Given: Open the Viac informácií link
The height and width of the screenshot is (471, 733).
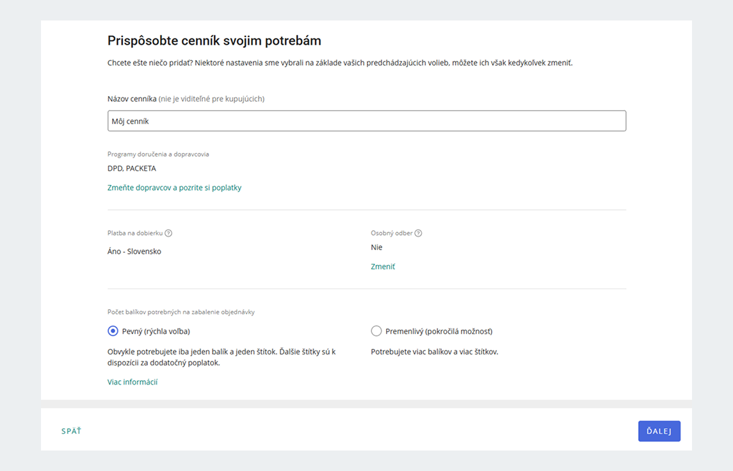Looking at the screenshot, I should pyautogui.click(x=133, y=382).
